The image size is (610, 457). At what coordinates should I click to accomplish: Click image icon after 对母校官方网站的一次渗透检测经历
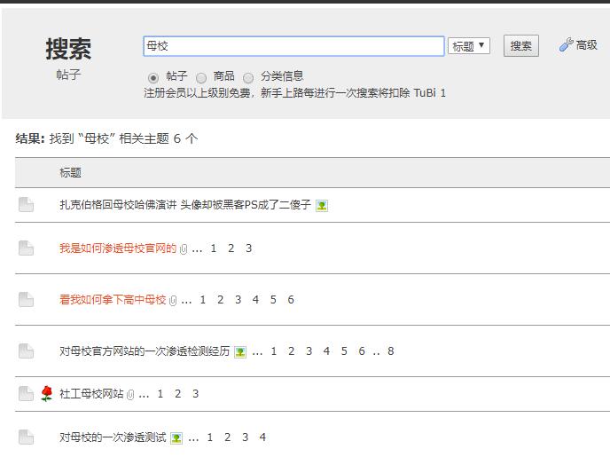point(240,352)
